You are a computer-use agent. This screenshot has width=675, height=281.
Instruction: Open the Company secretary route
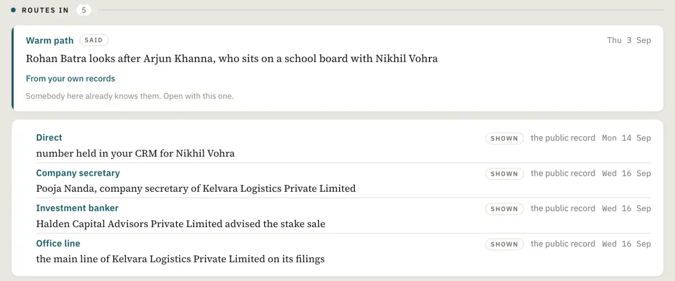(x=78, y=173)
